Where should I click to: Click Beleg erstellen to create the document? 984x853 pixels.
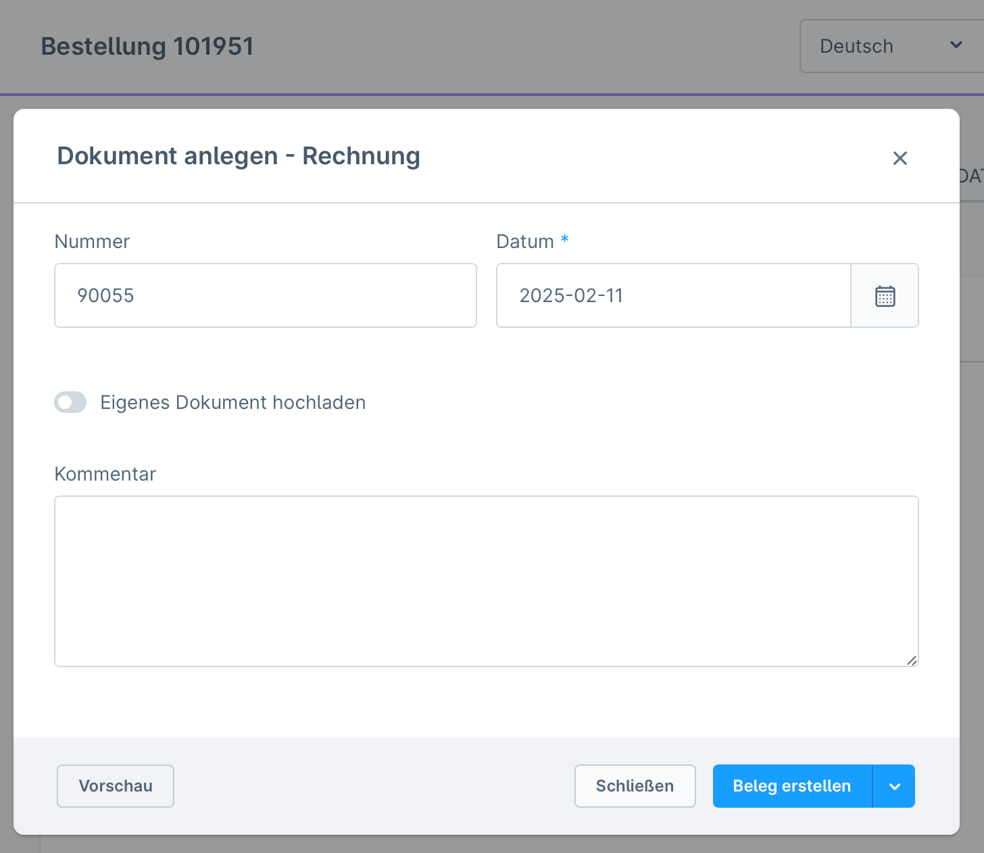pos(791,786)
